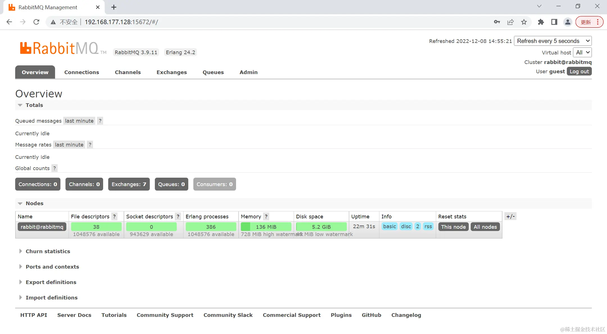Reset stats for All nodes
The height and width of the screenshot is (334, 607).
[x=485, y=227]
